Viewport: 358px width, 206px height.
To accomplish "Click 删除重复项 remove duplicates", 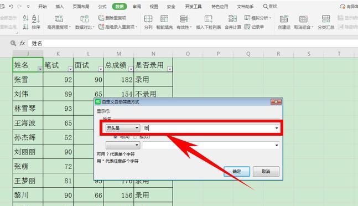I will point(112,18).
